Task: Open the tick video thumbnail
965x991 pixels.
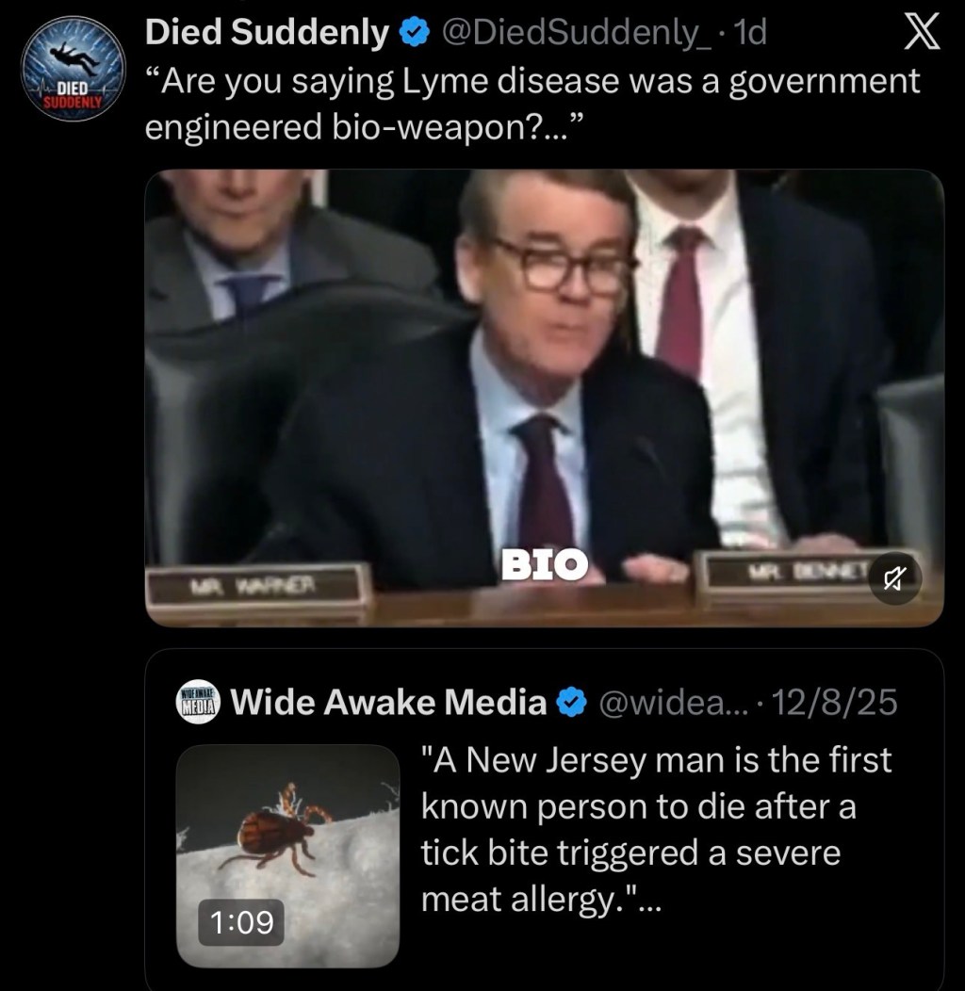Action: tap(287, 855)
